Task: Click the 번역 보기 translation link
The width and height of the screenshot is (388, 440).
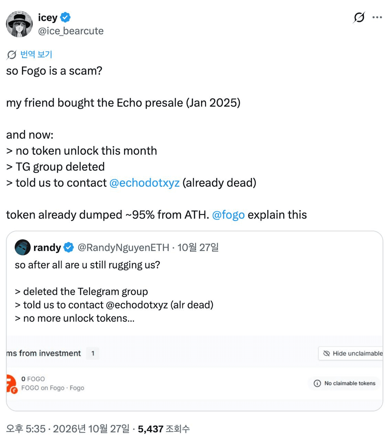Action: pyautogui.click(x=36, y=54)
